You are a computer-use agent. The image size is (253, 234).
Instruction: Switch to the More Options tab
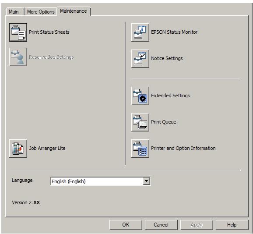point(41,12)
